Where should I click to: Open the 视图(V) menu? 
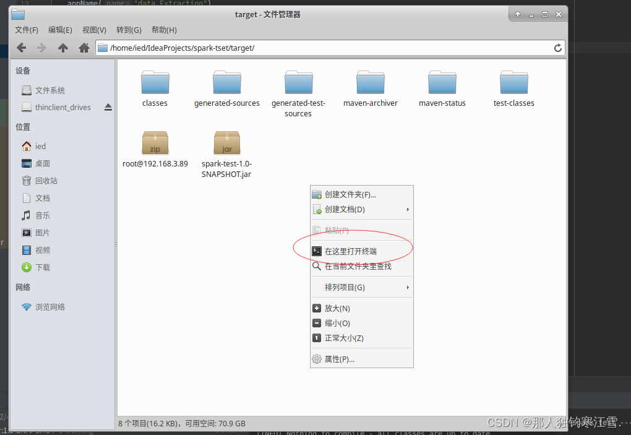(94, 30)
